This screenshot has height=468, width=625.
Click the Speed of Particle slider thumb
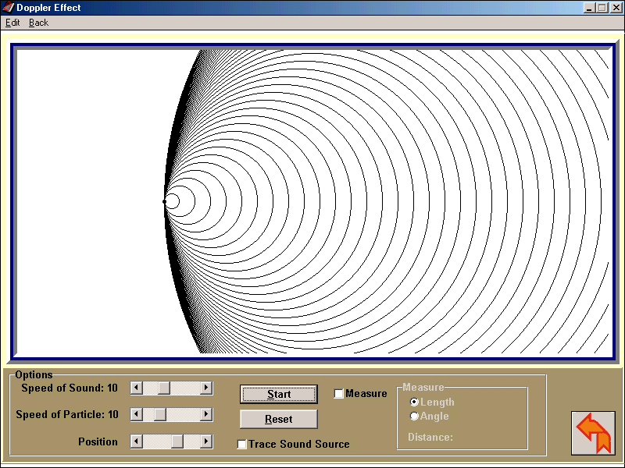160,414
